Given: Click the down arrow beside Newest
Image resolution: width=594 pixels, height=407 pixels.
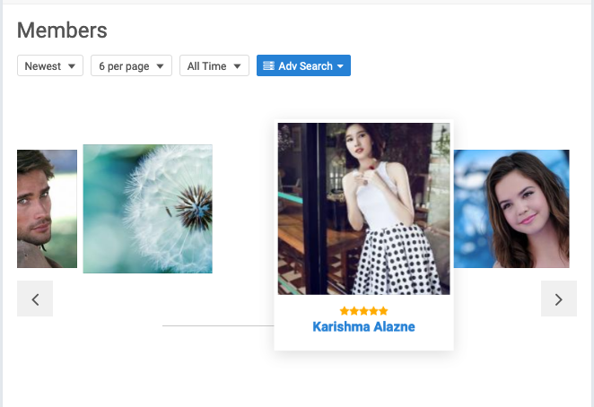Looking at the screenshot, I should (72, 66).
